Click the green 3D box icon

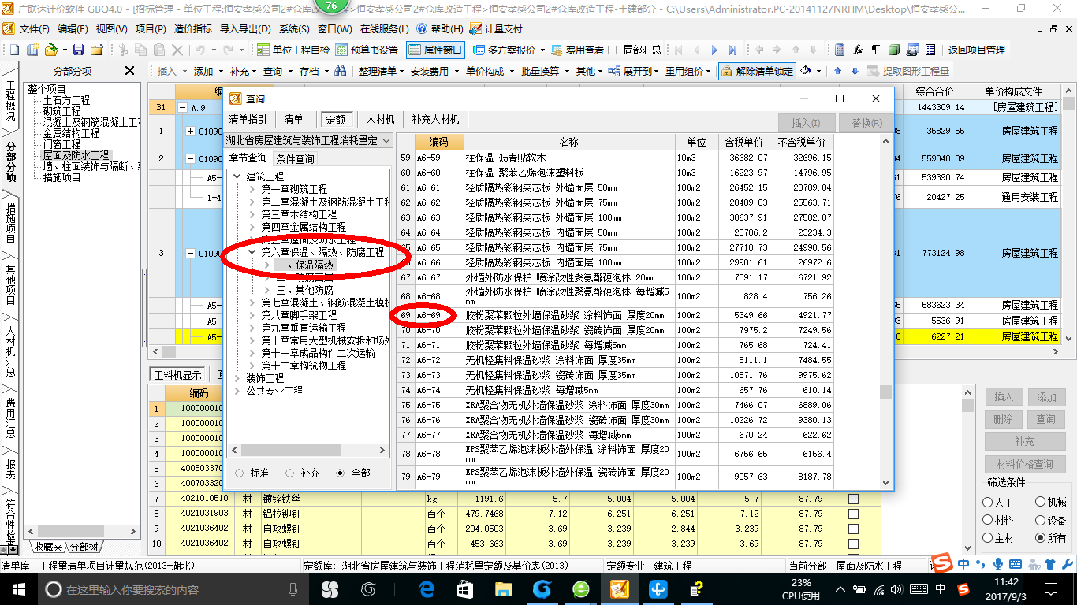click(x=894, y=50)
